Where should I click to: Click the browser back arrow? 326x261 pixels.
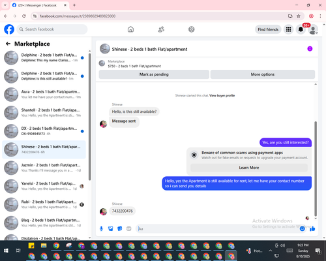[6, 16]
